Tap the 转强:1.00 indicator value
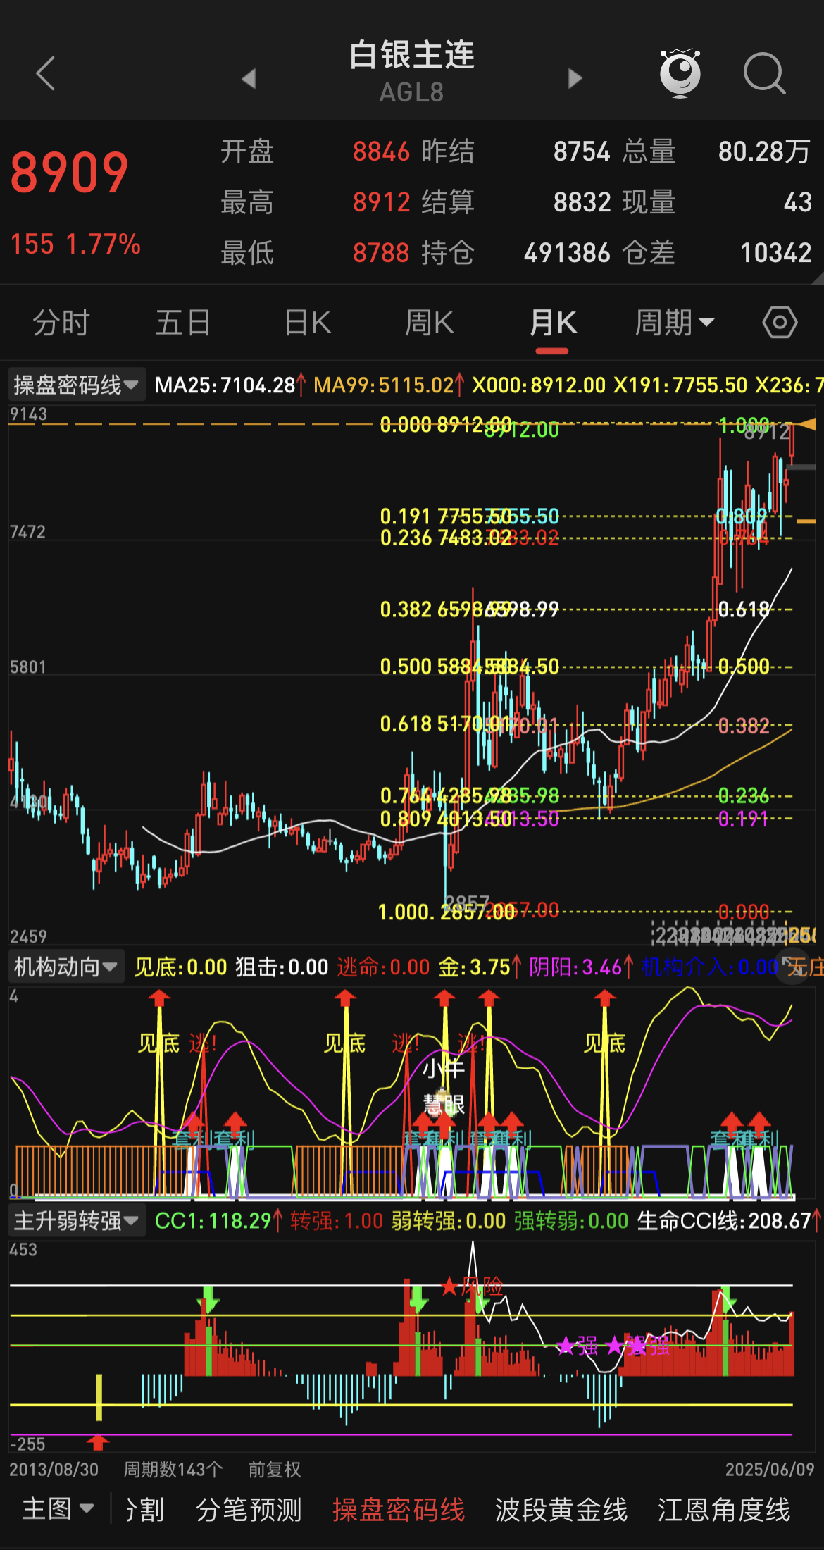 coord(337,1220)
